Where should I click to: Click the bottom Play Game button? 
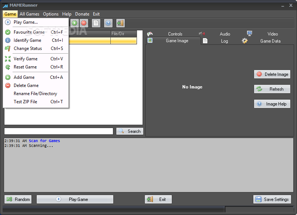tap(75, 199)
